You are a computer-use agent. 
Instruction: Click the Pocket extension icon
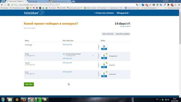(154, 5)
